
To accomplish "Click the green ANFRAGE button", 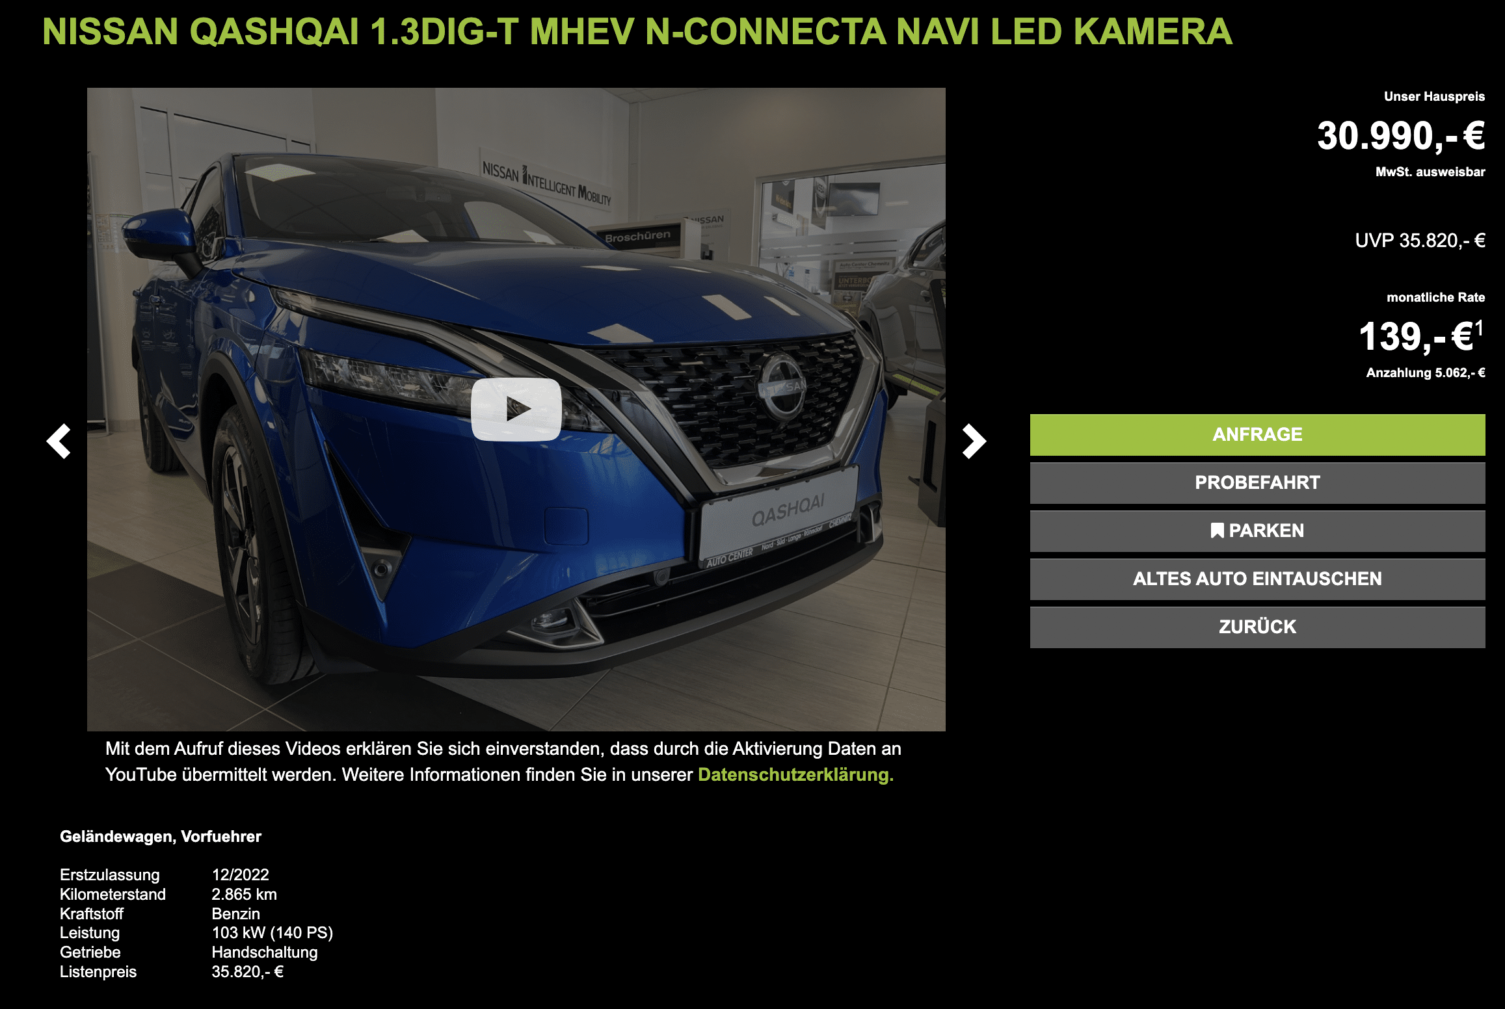I will [x=1257, y=434].
